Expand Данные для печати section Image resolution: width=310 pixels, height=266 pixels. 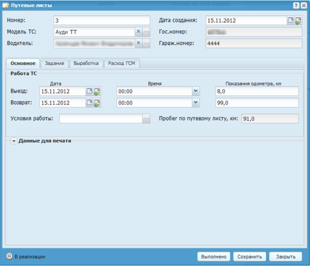(14, 141)
